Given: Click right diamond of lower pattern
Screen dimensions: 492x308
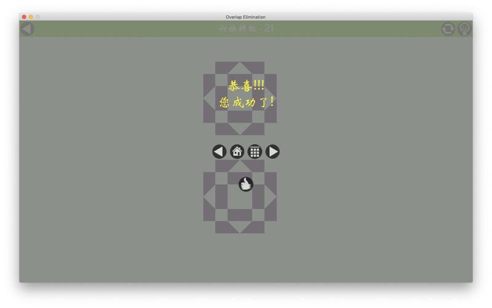Looking at the screenshot, I should [x=271, y=197].
